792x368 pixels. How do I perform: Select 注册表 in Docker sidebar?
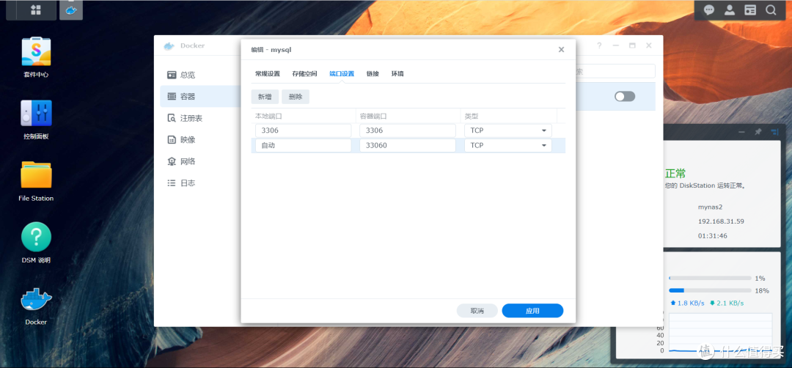click(x=200, y=118)
